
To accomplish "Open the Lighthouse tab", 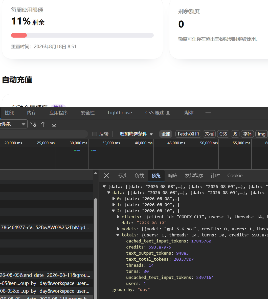I will click(x=120, y=113).
